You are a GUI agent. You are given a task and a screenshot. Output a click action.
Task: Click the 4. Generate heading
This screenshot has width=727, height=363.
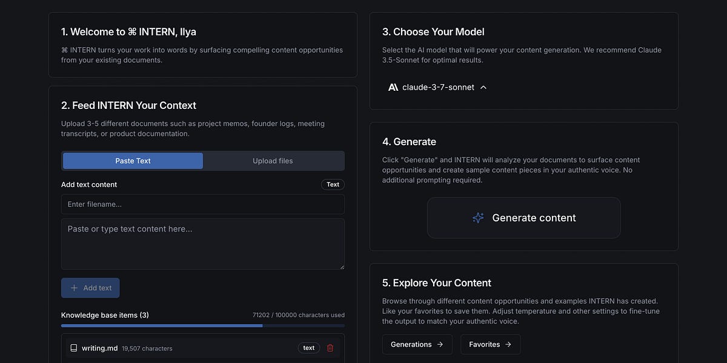pos(409,142)
